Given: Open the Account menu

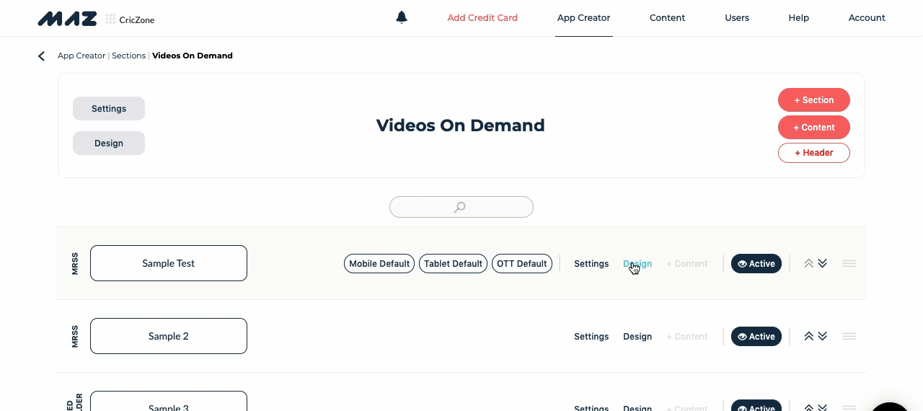Looking at the screenshot, I should [x=867, y=17].
